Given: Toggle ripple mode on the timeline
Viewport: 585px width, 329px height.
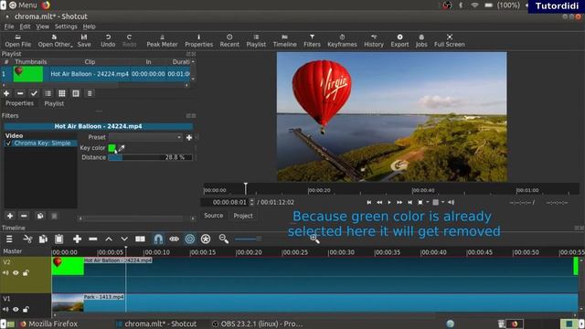Looking at the screenshot, I should coord(190,239).
